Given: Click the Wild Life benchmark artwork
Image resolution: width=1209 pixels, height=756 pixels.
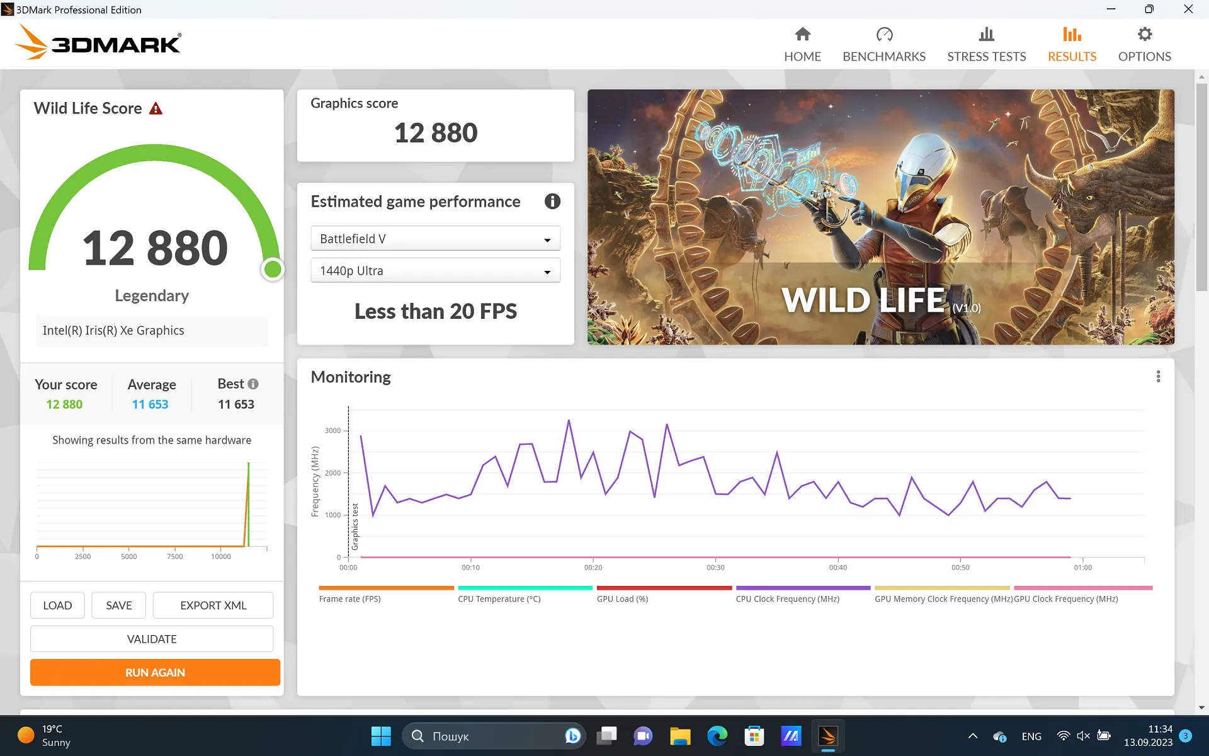Looking at the screenshot, I should pyautogui.click(x=880, y=217).
